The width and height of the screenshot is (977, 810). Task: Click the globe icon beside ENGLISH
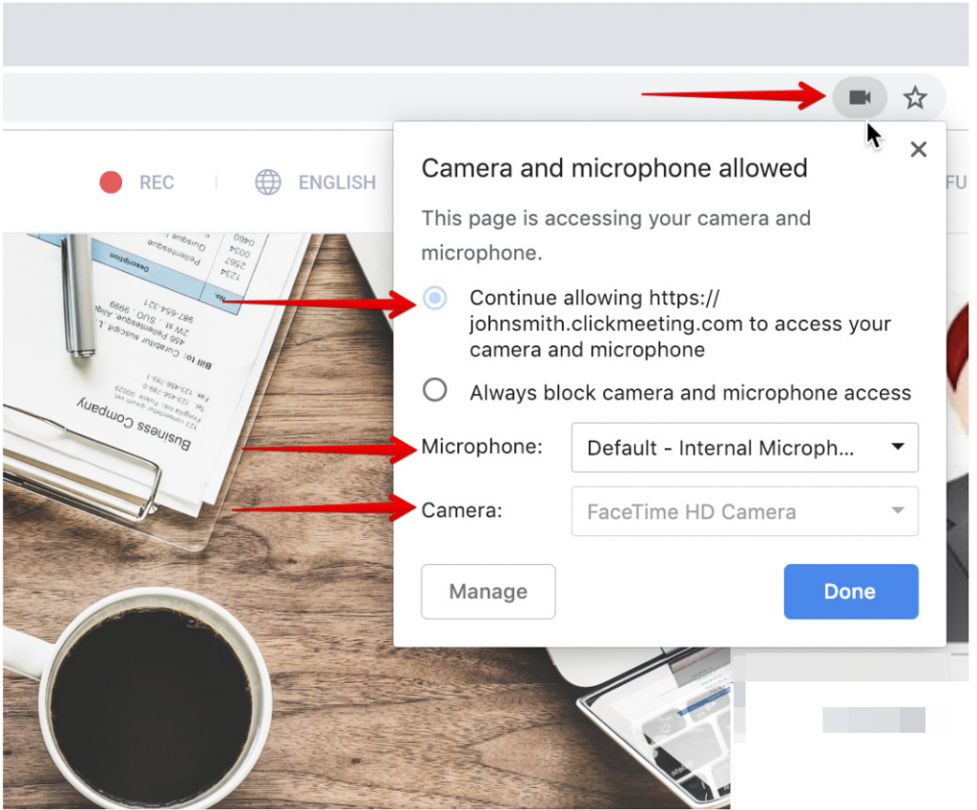268,182
